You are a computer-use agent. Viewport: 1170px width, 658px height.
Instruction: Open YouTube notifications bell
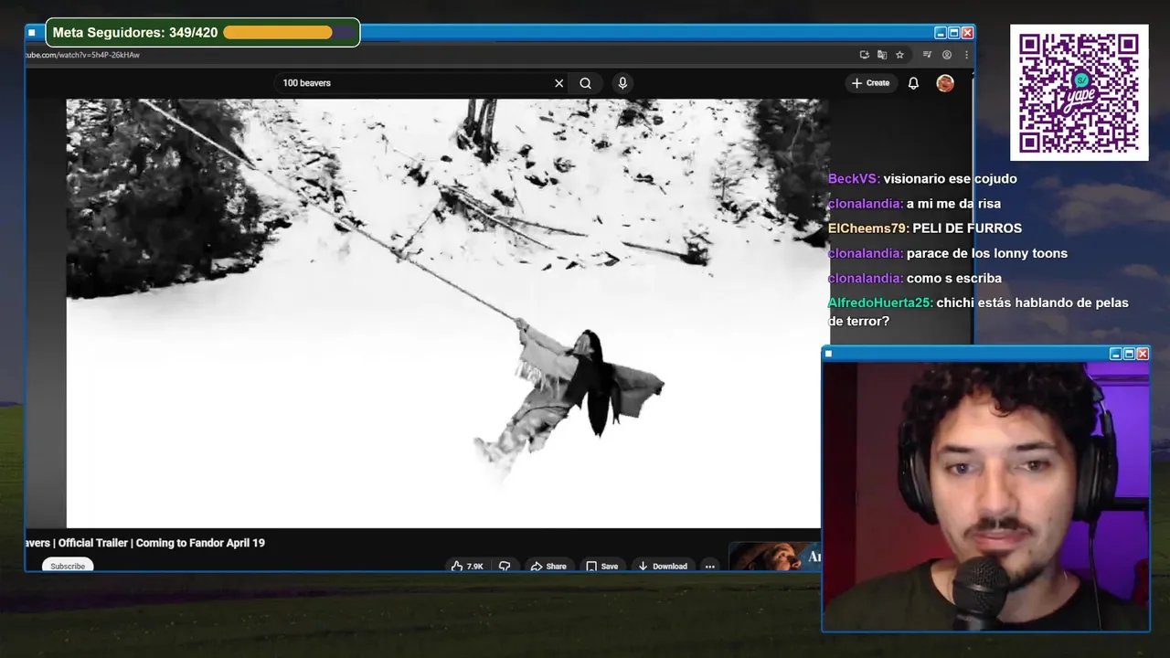point(913,83)
